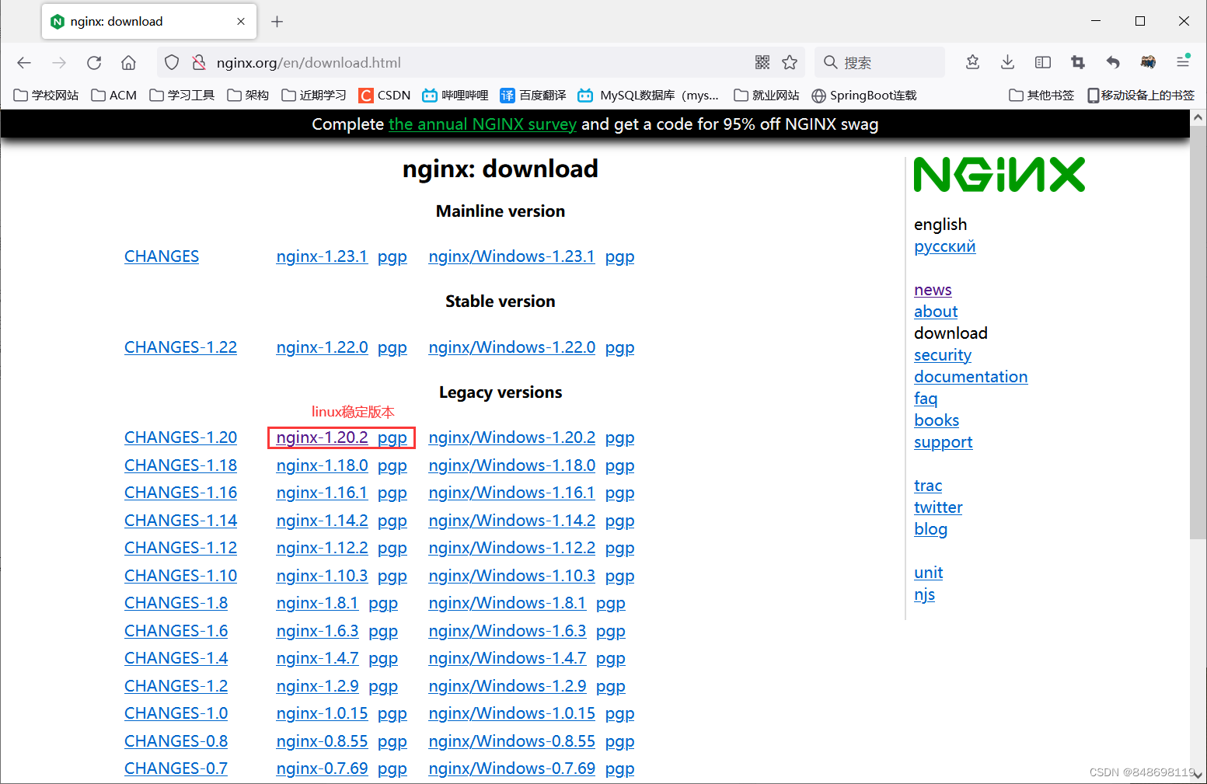Screen dimensions: 1207x784
Task: Download nginx-0.8.55 source
Action: pyautogui.click(x=322, y=741)
